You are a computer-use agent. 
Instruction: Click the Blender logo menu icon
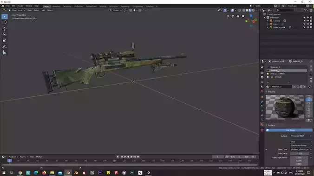3,6
